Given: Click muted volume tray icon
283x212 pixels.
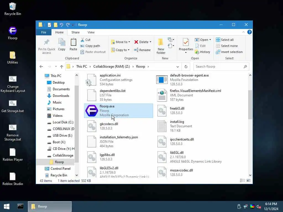Looking at the screenshot, I should [x=259, y=206].
